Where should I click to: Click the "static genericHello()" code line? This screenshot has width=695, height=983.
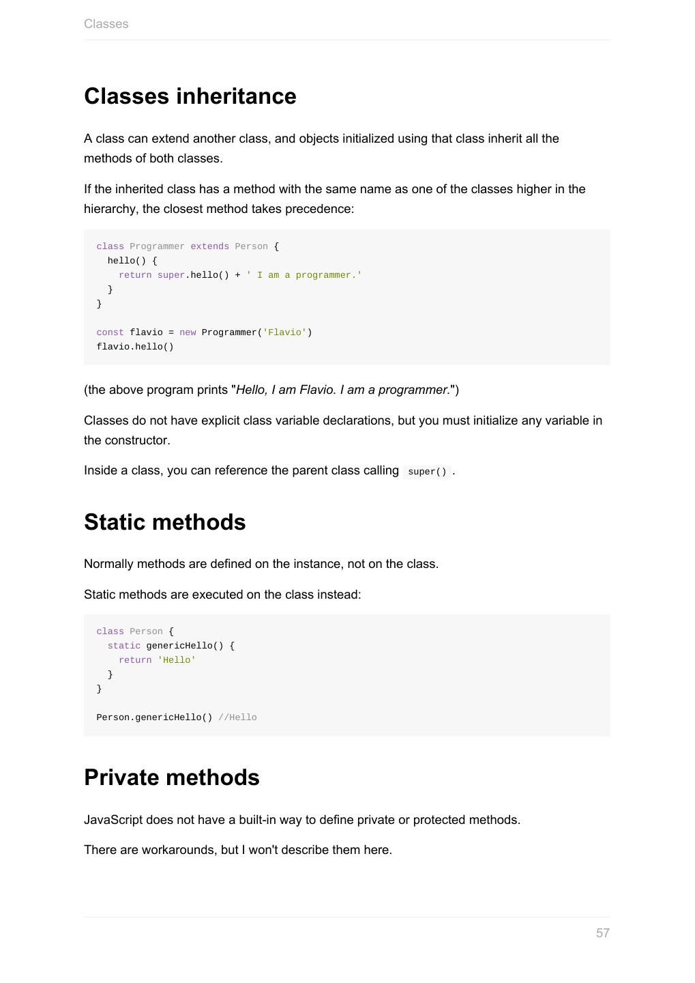click(171, 646)
